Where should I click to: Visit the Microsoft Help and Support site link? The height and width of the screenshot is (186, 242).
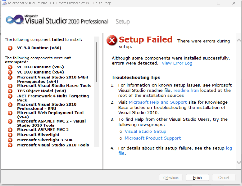[x=158, y=102]
